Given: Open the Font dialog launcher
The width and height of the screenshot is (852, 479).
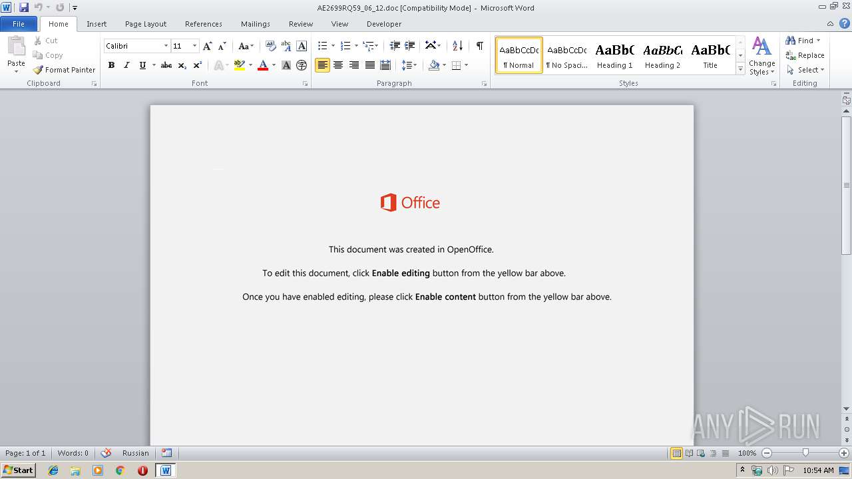Looking at the screenshot, I should tap(305, 84).
